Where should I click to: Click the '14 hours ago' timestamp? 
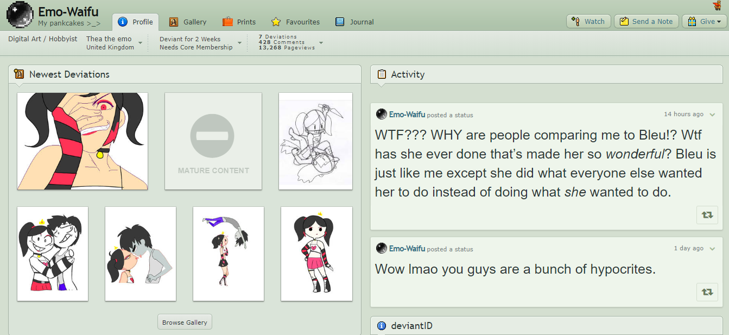(x=683, y=114)
